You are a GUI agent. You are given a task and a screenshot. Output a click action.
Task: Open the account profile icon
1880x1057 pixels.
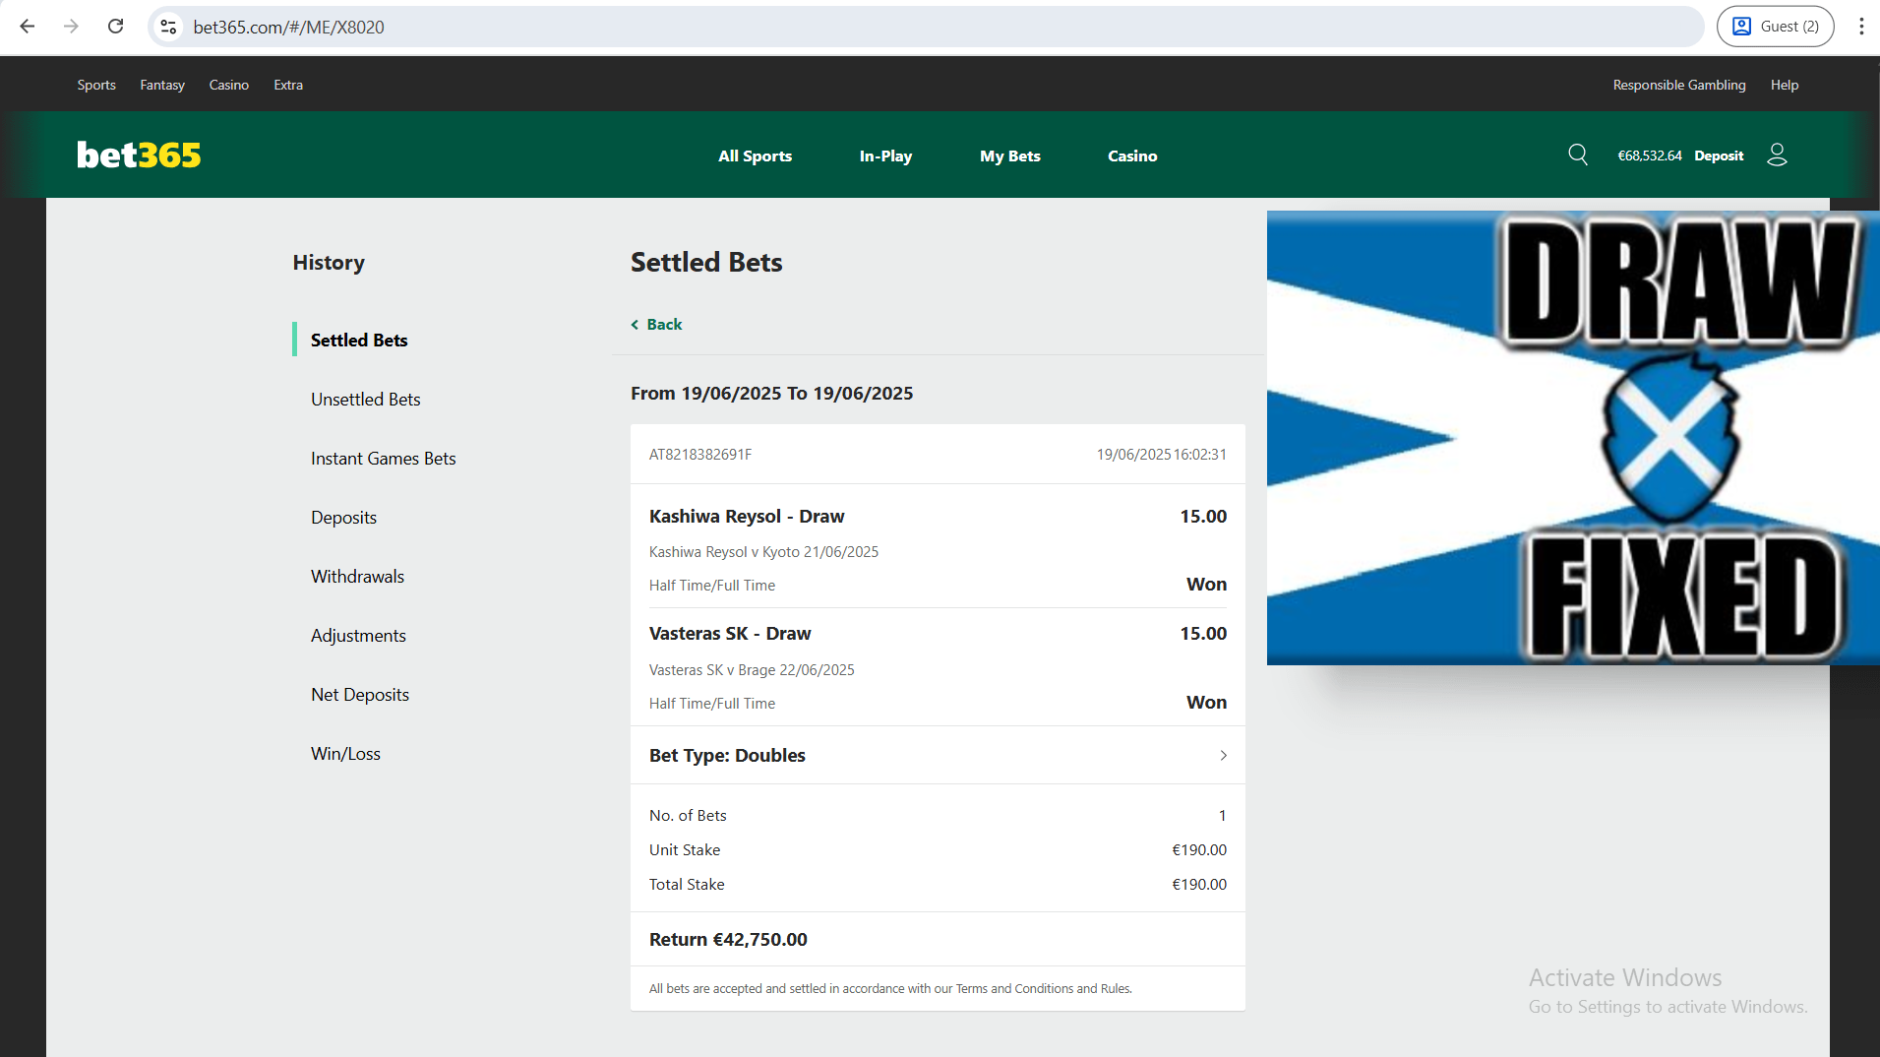1777,155
